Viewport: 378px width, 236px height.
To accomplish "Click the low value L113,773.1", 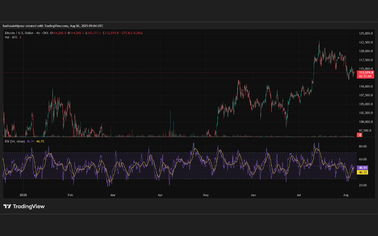I will (93, 33).
